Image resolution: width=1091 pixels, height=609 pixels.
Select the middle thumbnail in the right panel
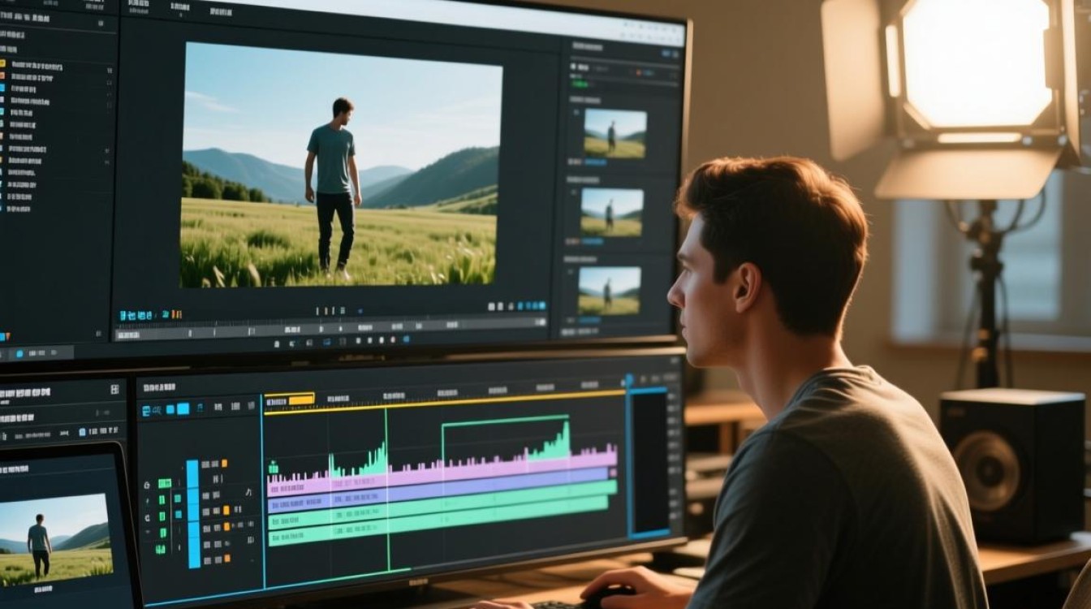(x=612, y=213)
